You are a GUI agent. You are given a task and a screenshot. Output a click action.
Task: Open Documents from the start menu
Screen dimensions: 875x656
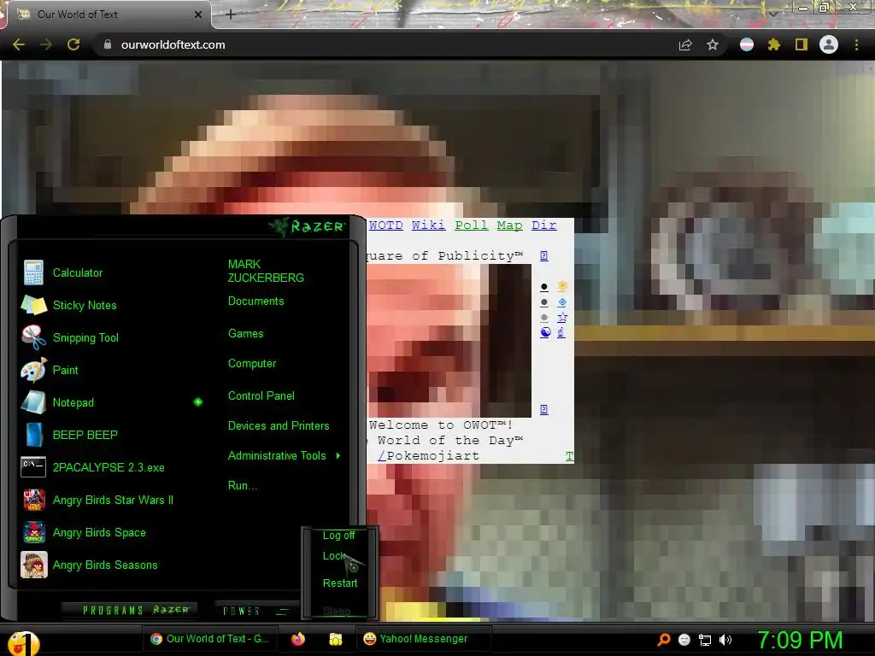[255, 302]
